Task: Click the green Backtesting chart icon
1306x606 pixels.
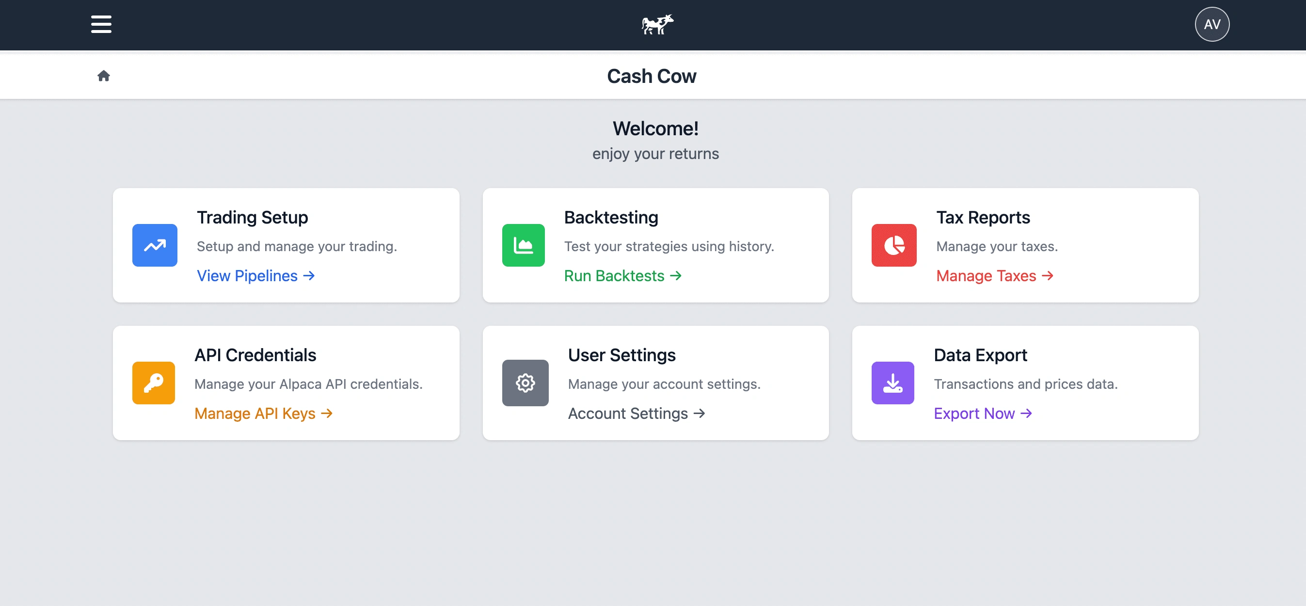Action: pyautogui.click(x=523, y=245)
